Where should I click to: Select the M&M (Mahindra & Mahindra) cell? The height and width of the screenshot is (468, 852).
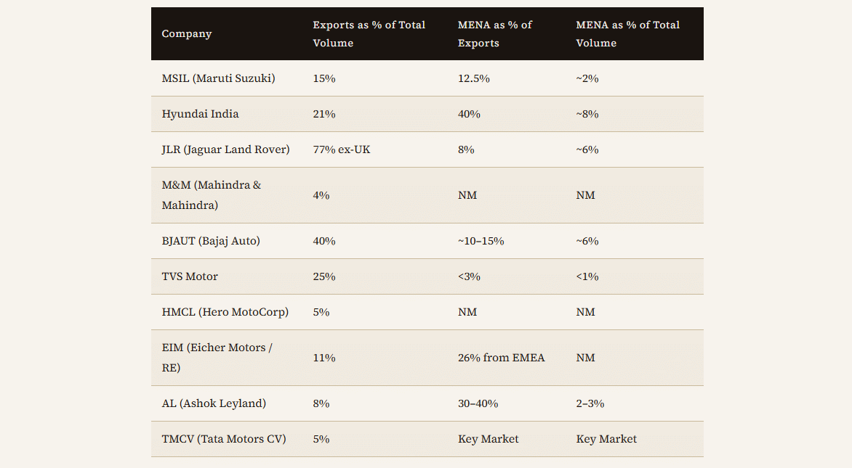tap(211, 195)
